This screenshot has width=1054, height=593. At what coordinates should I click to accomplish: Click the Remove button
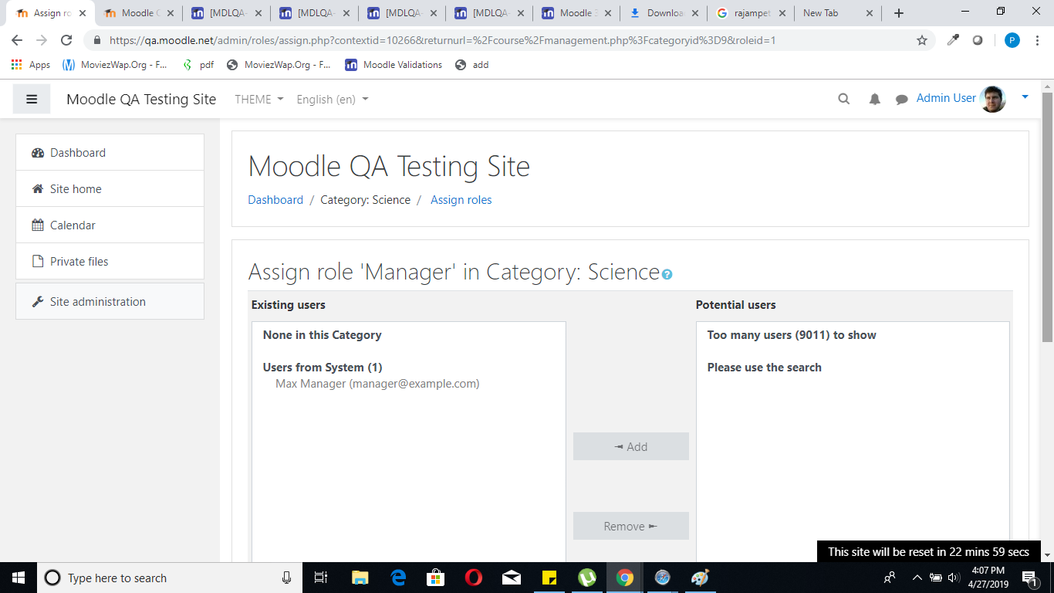click(630, 526)
